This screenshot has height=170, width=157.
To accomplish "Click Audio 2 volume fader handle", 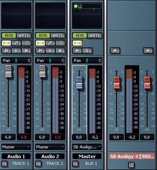I will (42, 71).
